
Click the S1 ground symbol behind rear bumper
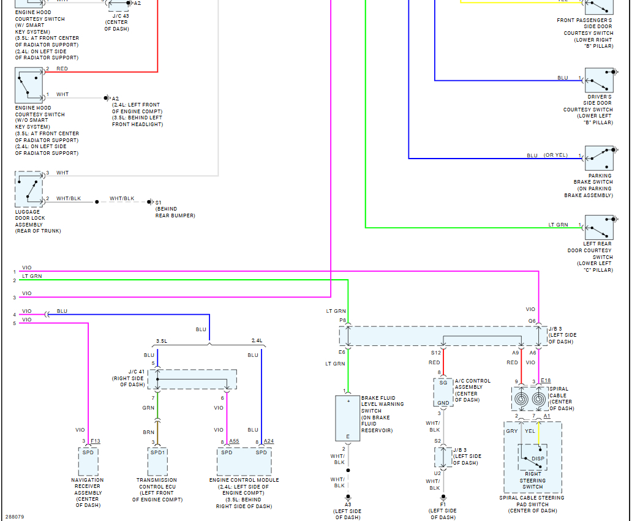click(x=150, y=202)
